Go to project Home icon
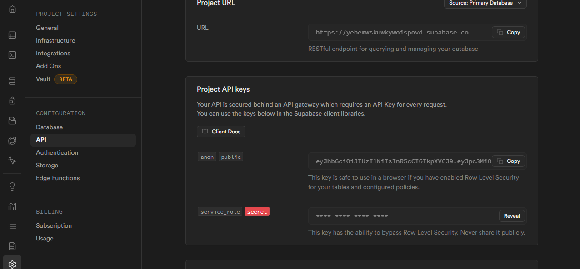 [12, 9]
